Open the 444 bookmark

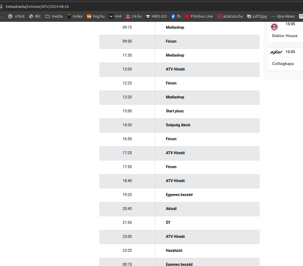[x=115, y=16]
